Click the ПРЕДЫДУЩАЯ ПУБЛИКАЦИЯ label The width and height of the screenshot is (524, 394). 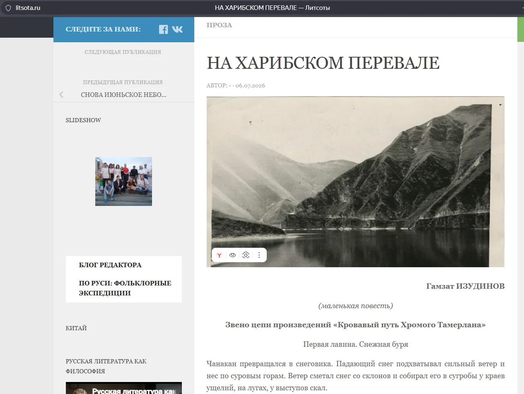(x=123, y=82)
